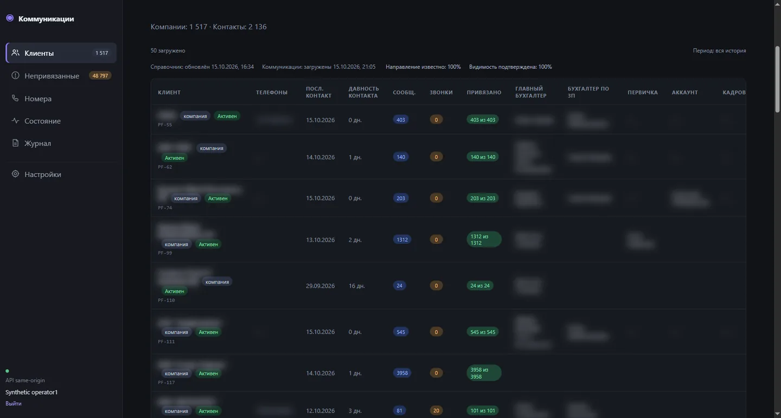Click the компания tag in row PF-62

coord(212,148)
